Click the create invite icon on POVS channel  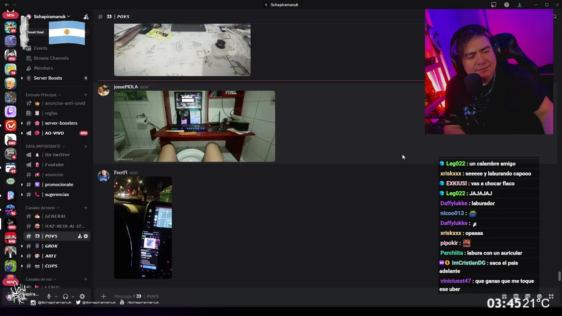[80, 236]
